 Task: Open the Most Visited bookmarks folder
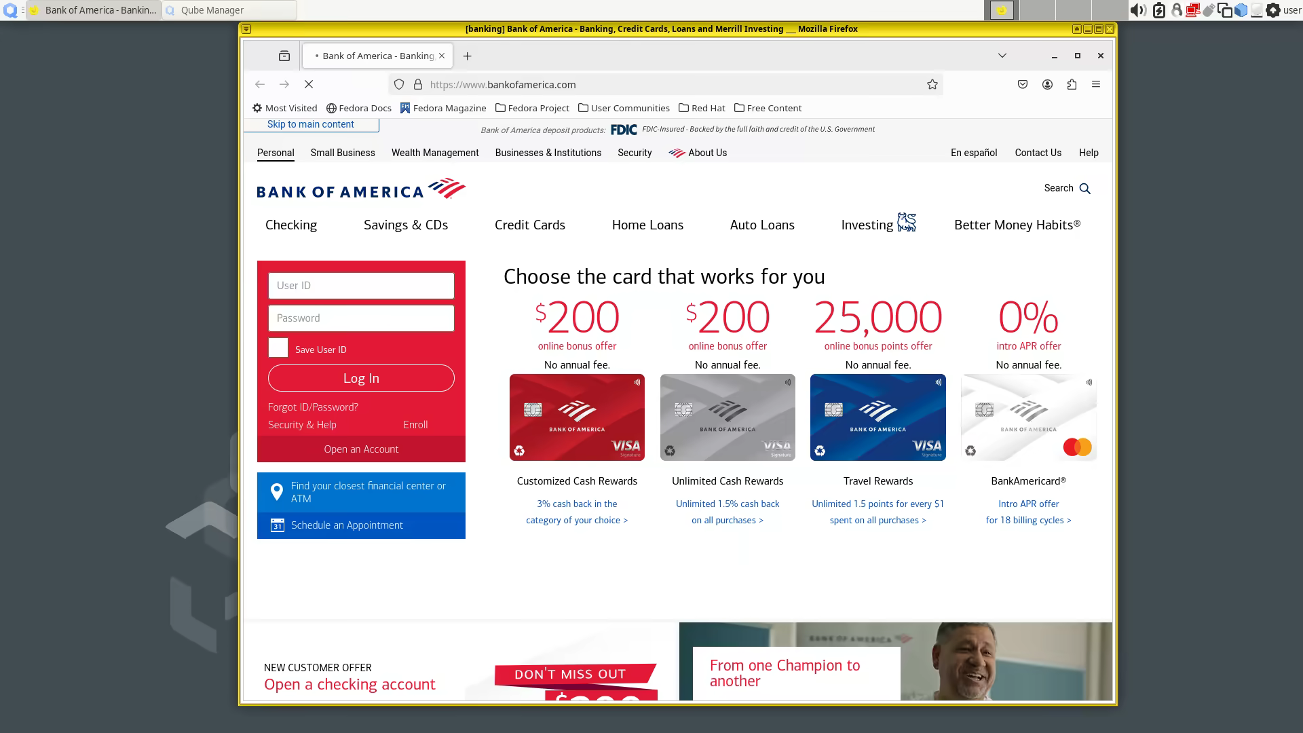(285, 108)
